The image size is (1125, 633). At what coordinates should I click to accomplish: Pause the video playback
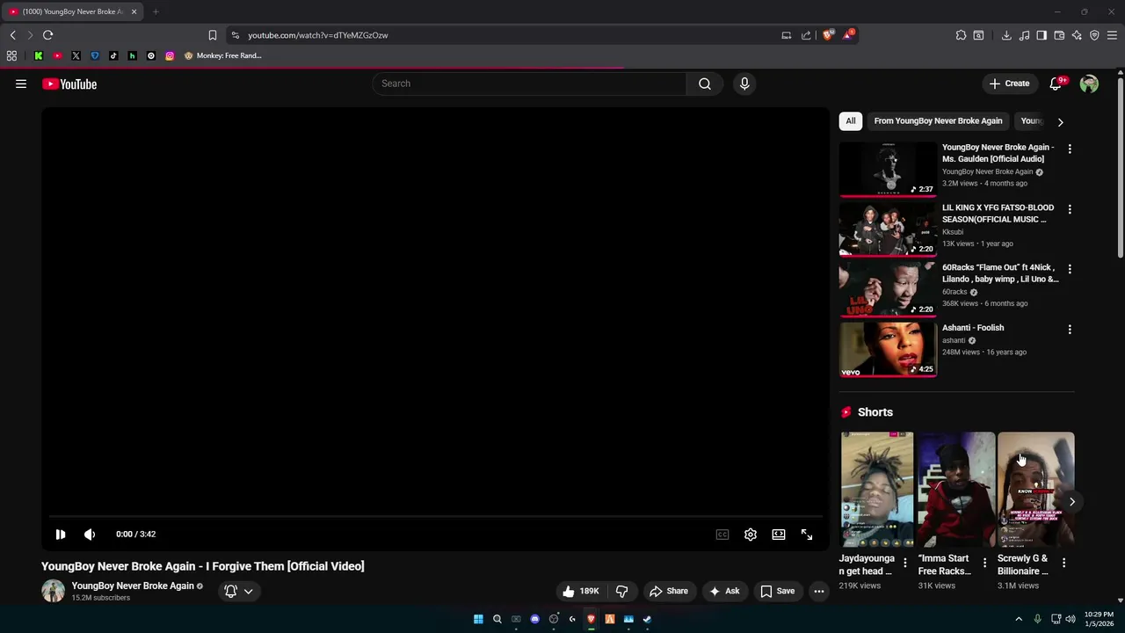60,535
